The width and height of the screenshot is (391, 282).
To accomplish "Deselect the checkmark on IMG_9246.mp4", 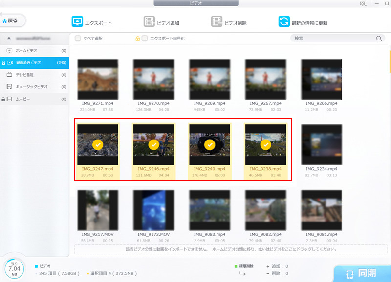I will (x=153, y=144).
